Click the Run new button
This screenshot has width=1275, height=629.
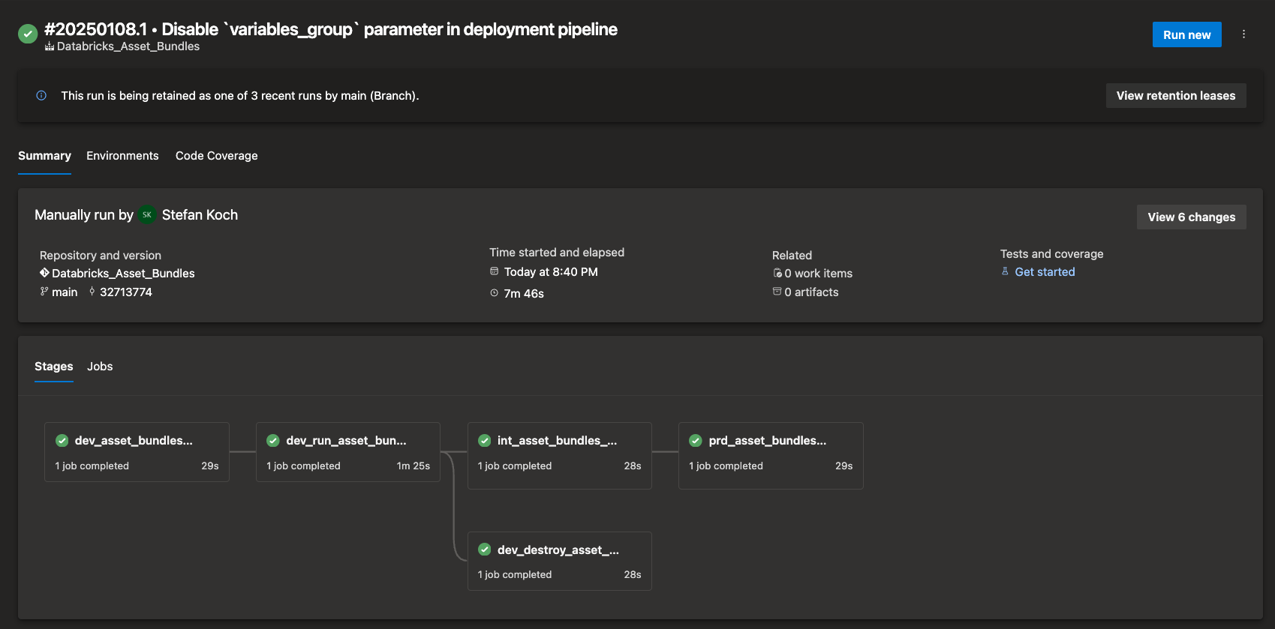[1186, 34]
